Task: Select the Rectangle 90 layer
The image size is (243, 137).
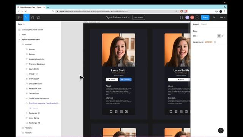Action: (x=35, y=123)
